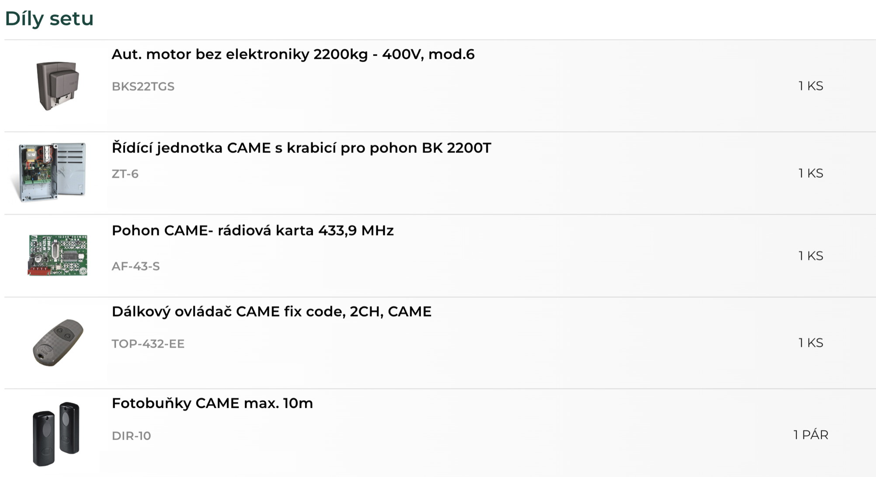Click the AF-43-S radio card picture

tap(58, 255)
